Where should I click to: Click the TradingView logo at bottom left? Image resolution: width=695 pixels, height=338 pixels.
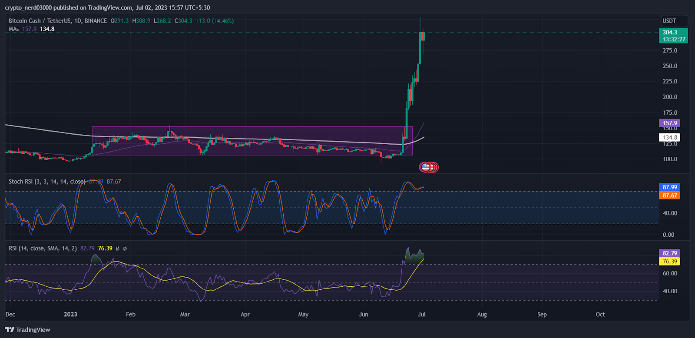[x=28, y=330]
